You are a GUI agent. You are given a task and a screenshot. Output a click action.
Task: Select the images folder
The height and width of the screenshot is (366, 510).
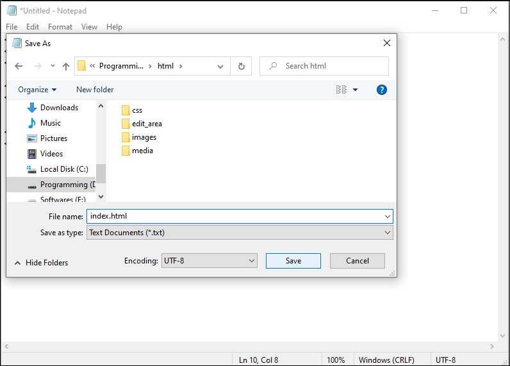pos(144,137)
